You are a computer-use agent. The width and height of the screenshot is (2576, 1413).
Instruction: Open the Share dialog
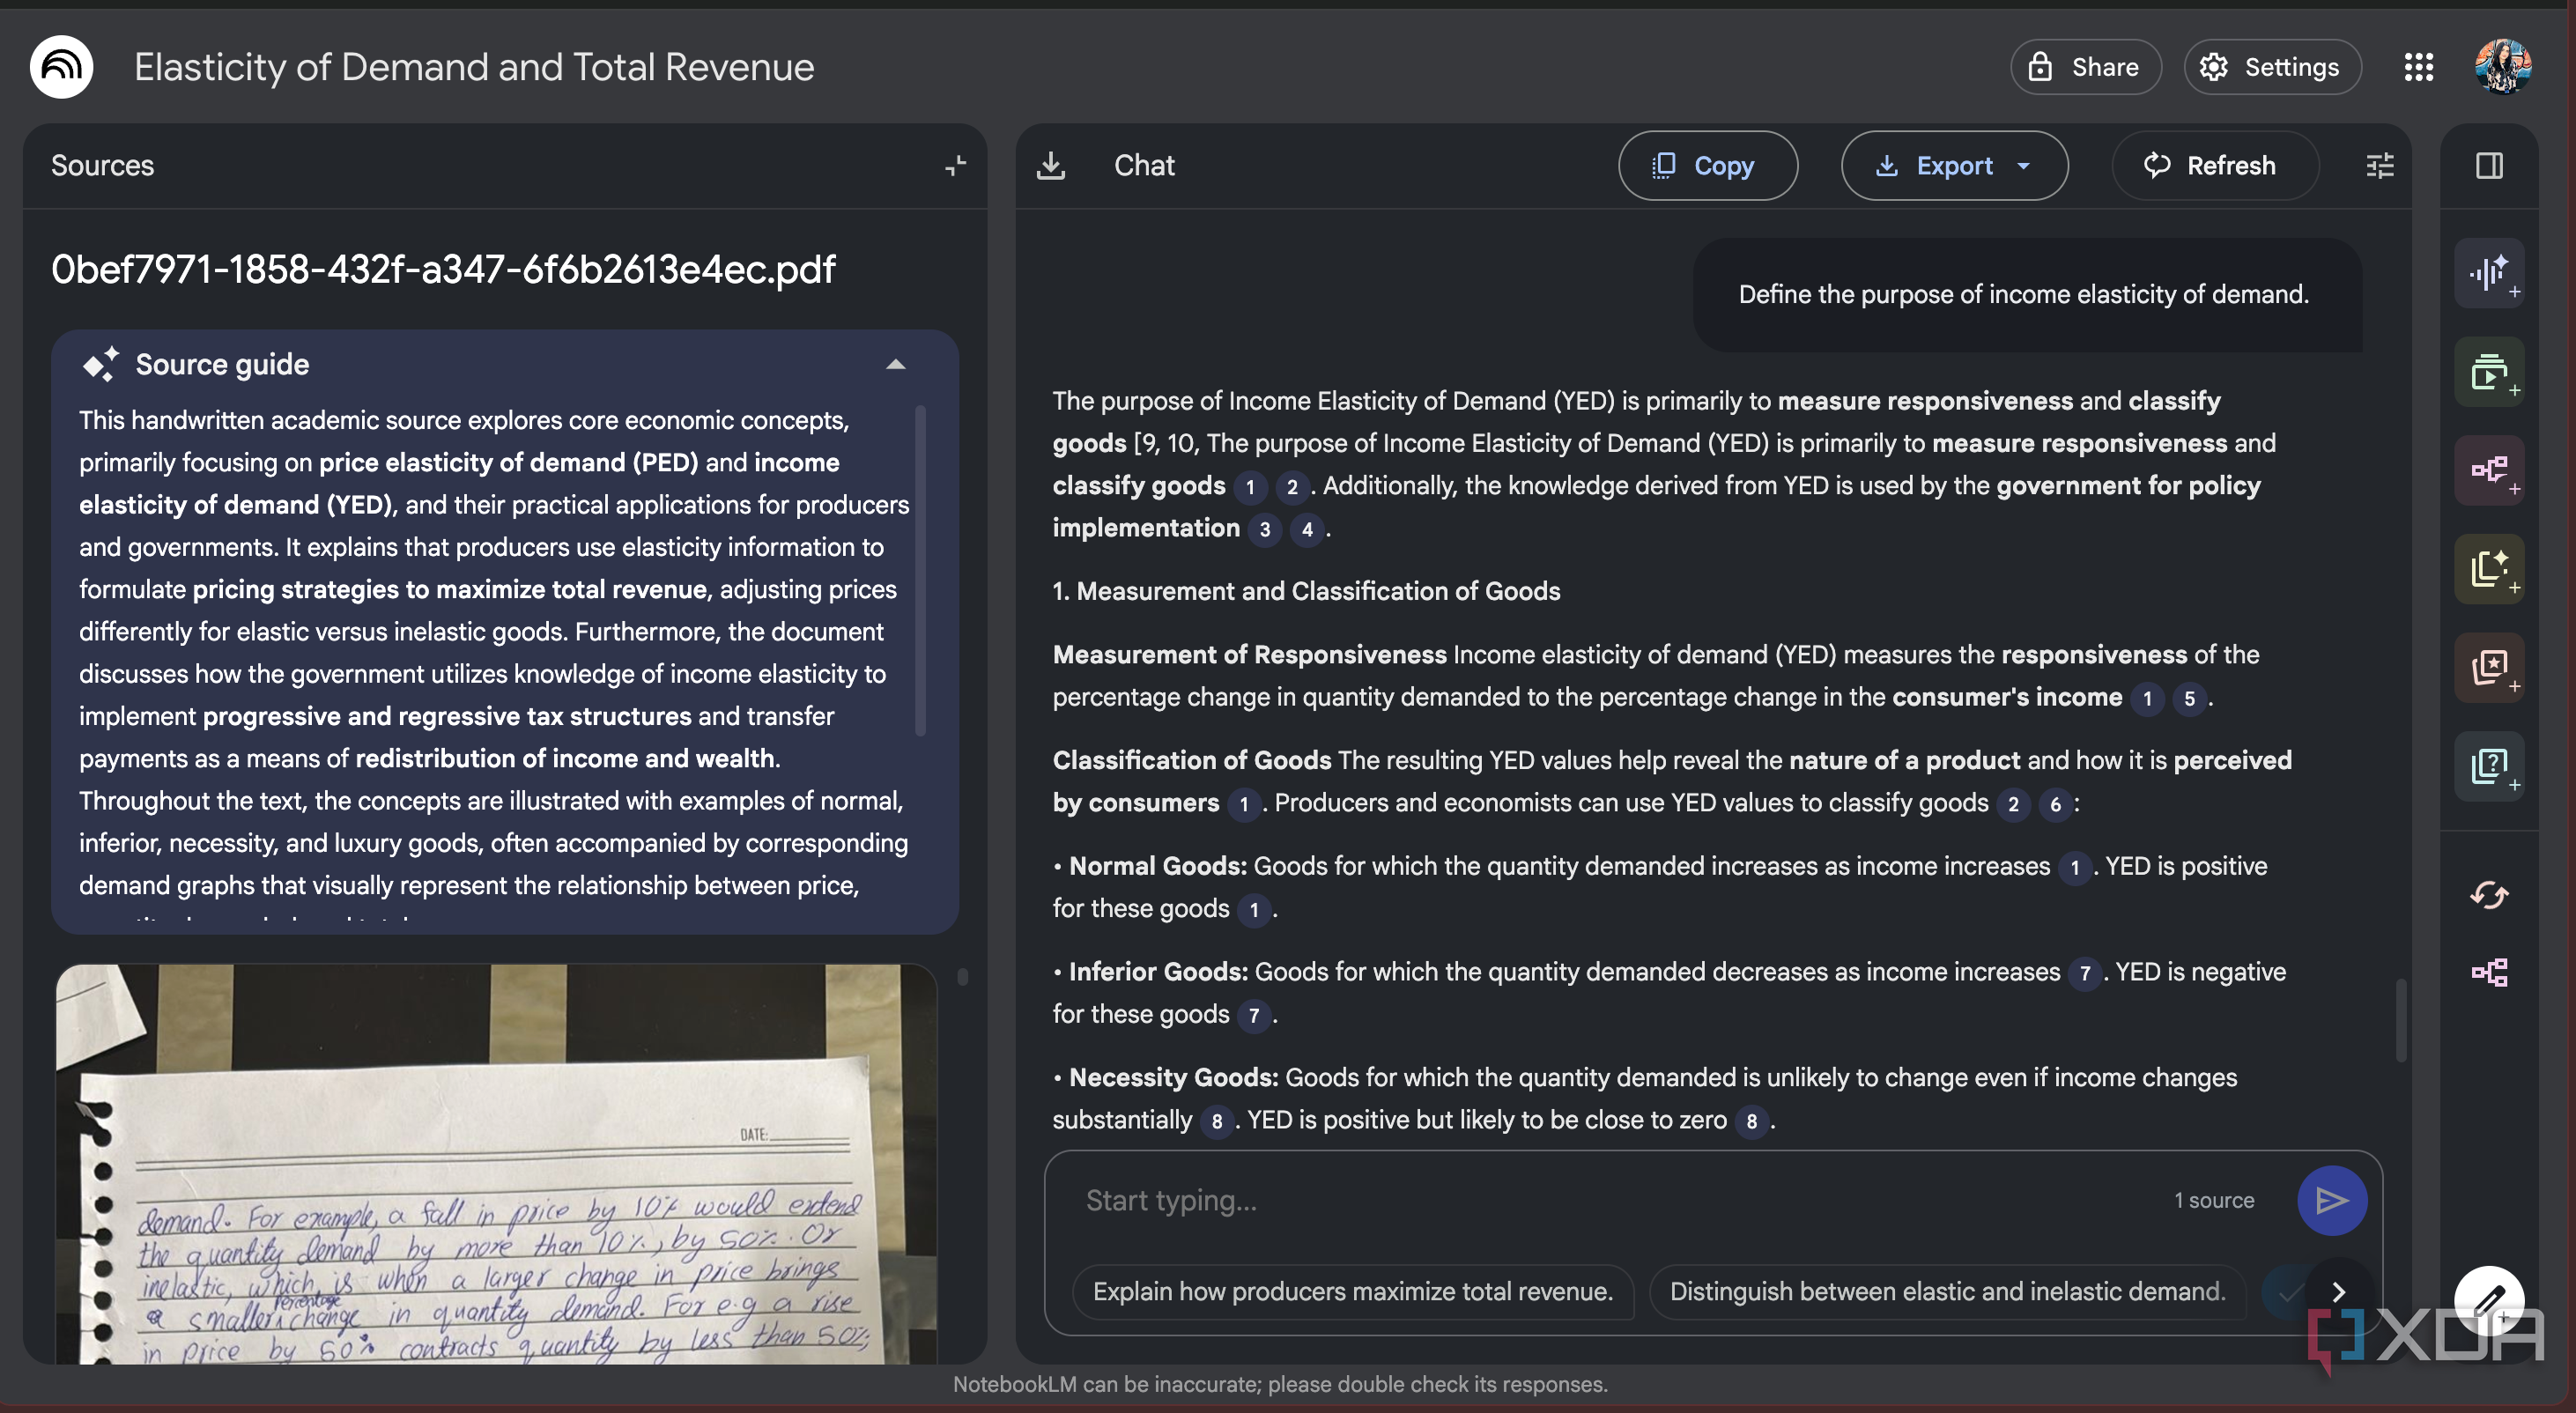coord(2086,67)
